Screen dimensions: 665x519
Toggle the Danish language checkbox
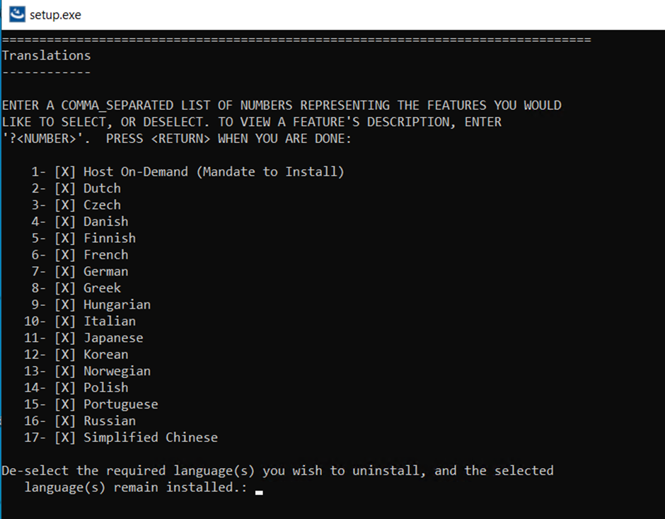pyautogui.click(x=65, y=222)
